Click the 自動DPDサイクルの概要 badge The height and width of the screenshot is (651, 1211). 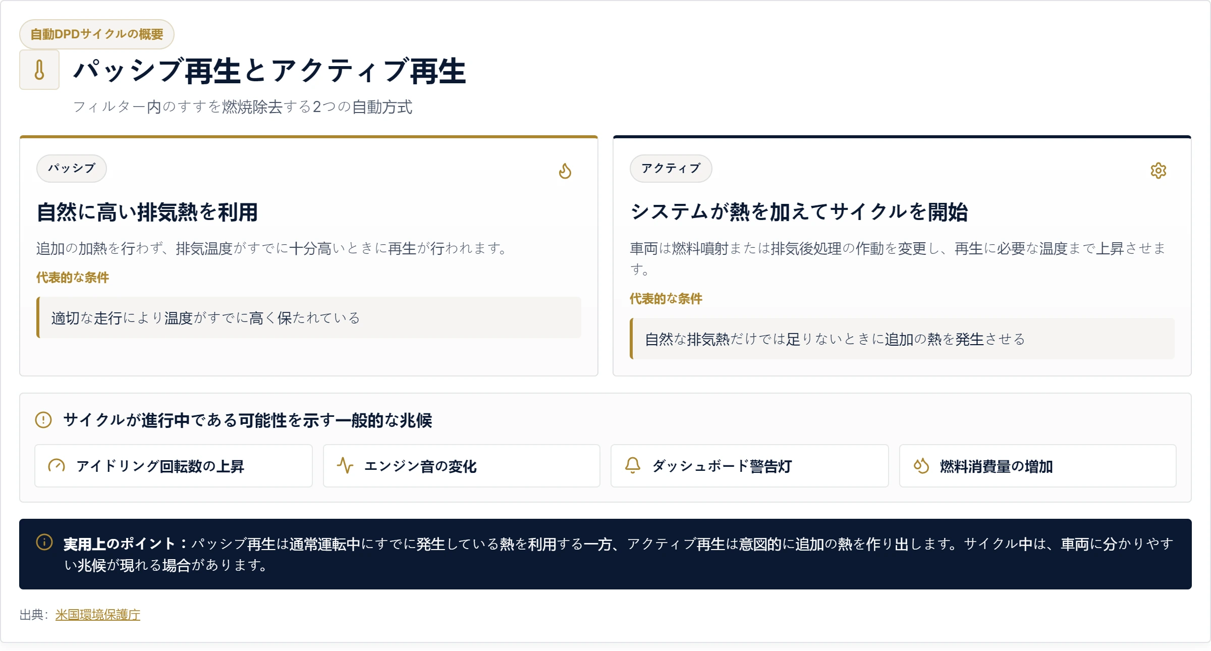point(97,34)
